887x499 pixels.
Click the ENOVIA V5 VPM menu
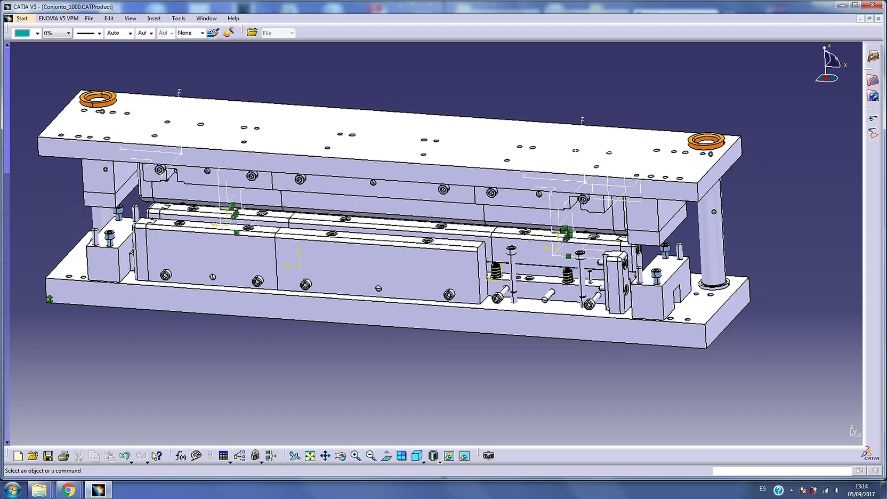58,18
